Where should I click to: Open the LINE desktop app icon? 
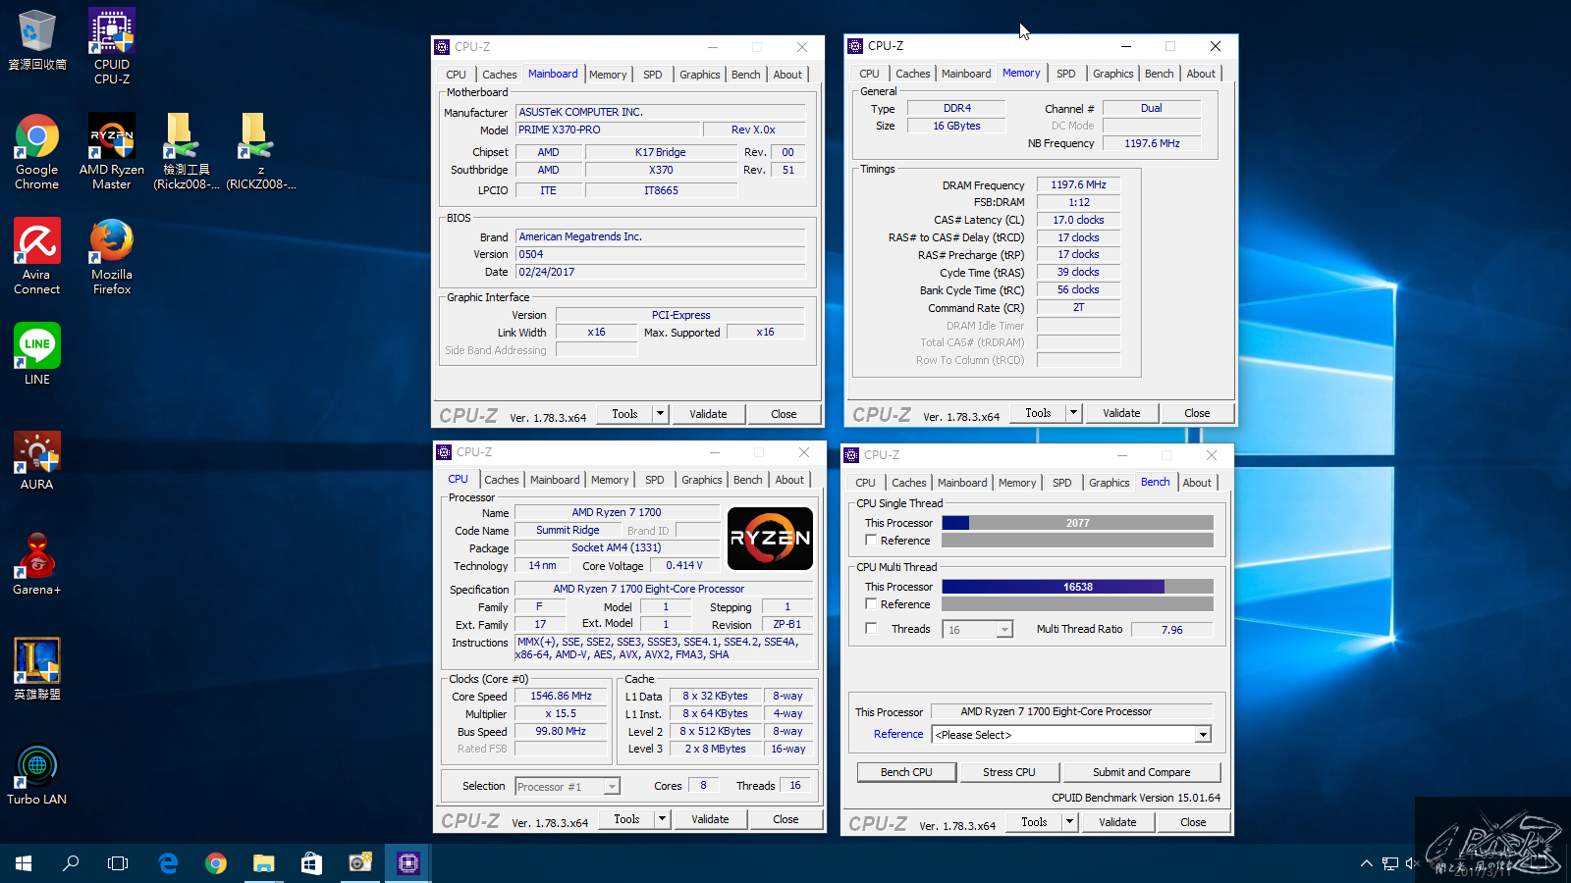(x=37, y=354)
